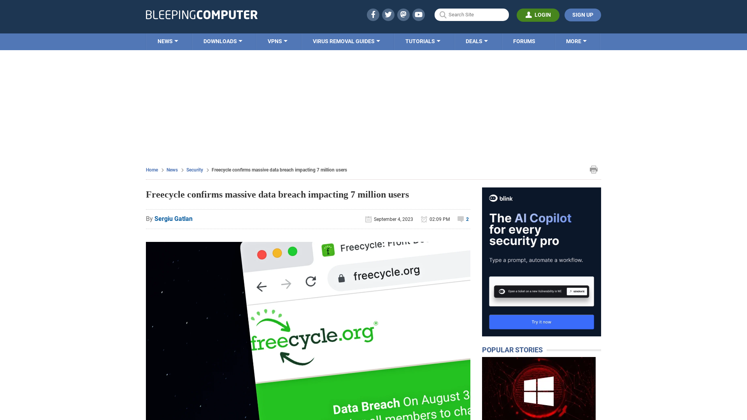The width and height of the screenshot is (747, 420).
Task: Click the Blink AI Copilot Try it now button
Action: [541, 322]
